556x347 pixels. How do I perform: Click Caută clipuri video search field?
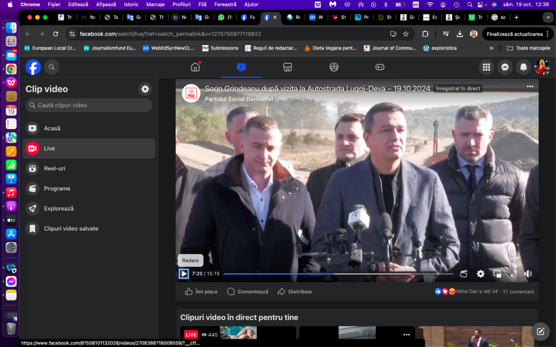[89, 105]
